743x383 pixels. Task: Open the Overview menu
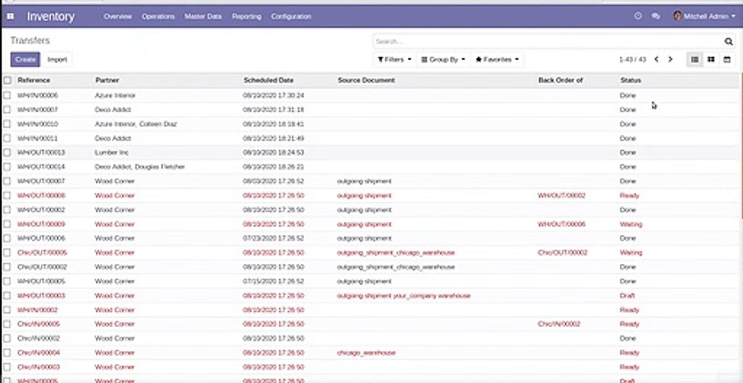tap(118, 16)
